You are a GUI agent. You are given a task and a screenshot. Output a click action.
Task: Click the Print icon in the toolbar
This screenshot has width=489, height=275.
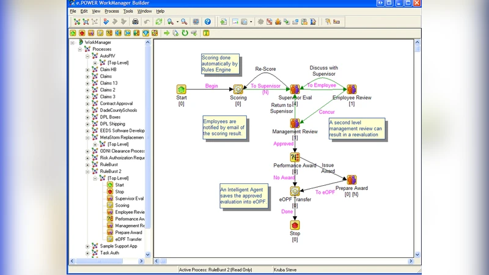[x=136, y=22]
